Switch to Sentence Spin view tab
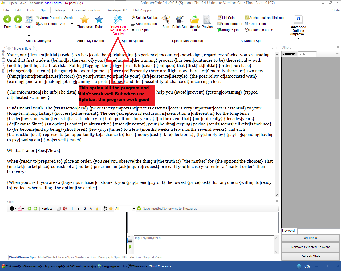This screenshot has width=341, height=272. 86,257
